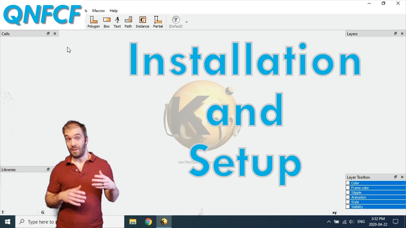Undock the Layer Toolbox panel
The width and height of the screenshot is (406, 228).
(396, 177)
